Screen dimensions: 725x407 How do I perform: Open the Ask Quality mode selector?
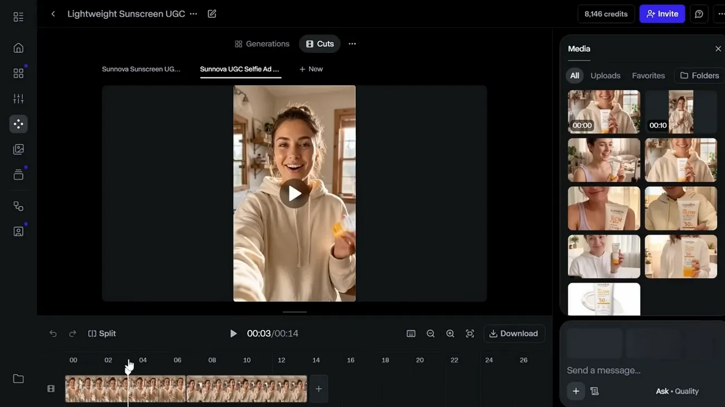pos(677,391)
